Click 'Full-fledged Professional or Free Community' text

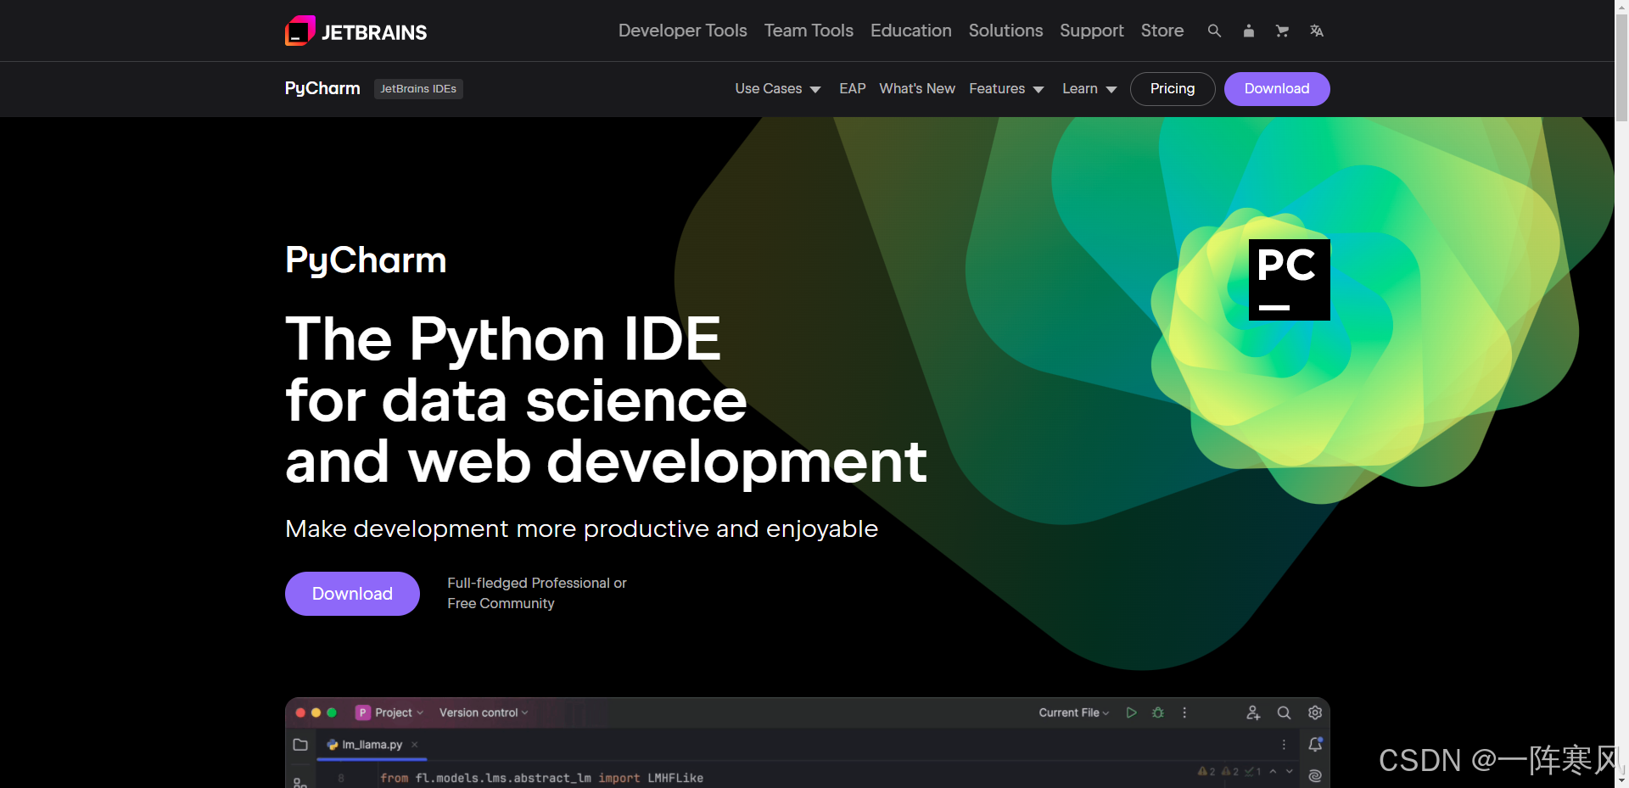pos(536,593)
